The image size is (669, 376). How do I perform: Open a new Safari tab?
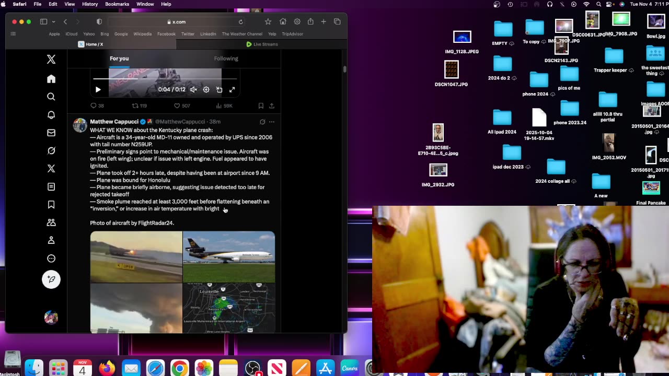tap(324, 22)
